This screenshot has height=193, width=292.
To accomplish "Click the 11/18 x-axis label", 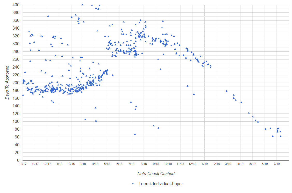I will point(180,164).
